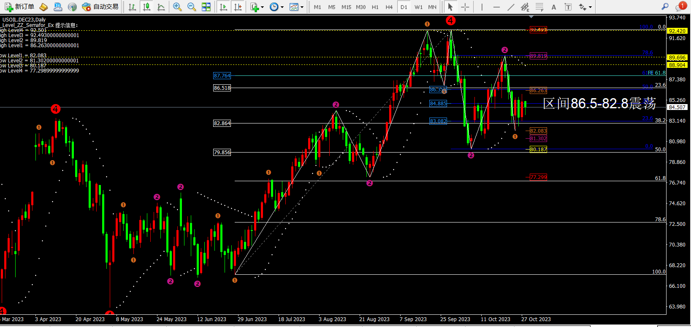The image size is (691, 327).
Task: Click the 89.696 yellow price axis tag
Action: (x=677, y=58)
